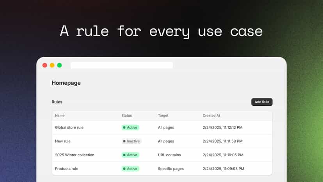Image resolution: width=323 pixels, height=182 pixels.
Task: Select the 2025 Winter collection rule
Action: point(162,155)
